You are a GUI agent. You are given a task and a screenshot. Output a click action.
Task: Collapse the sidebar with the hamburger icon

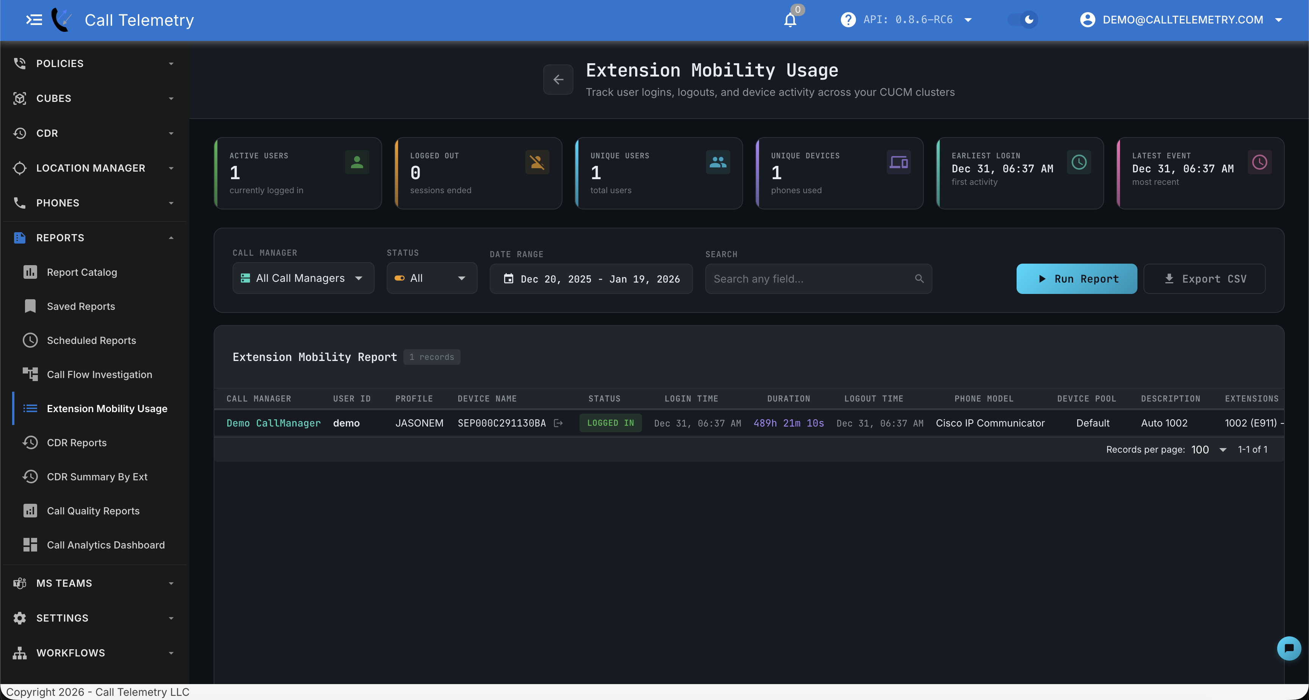[34, 20]
